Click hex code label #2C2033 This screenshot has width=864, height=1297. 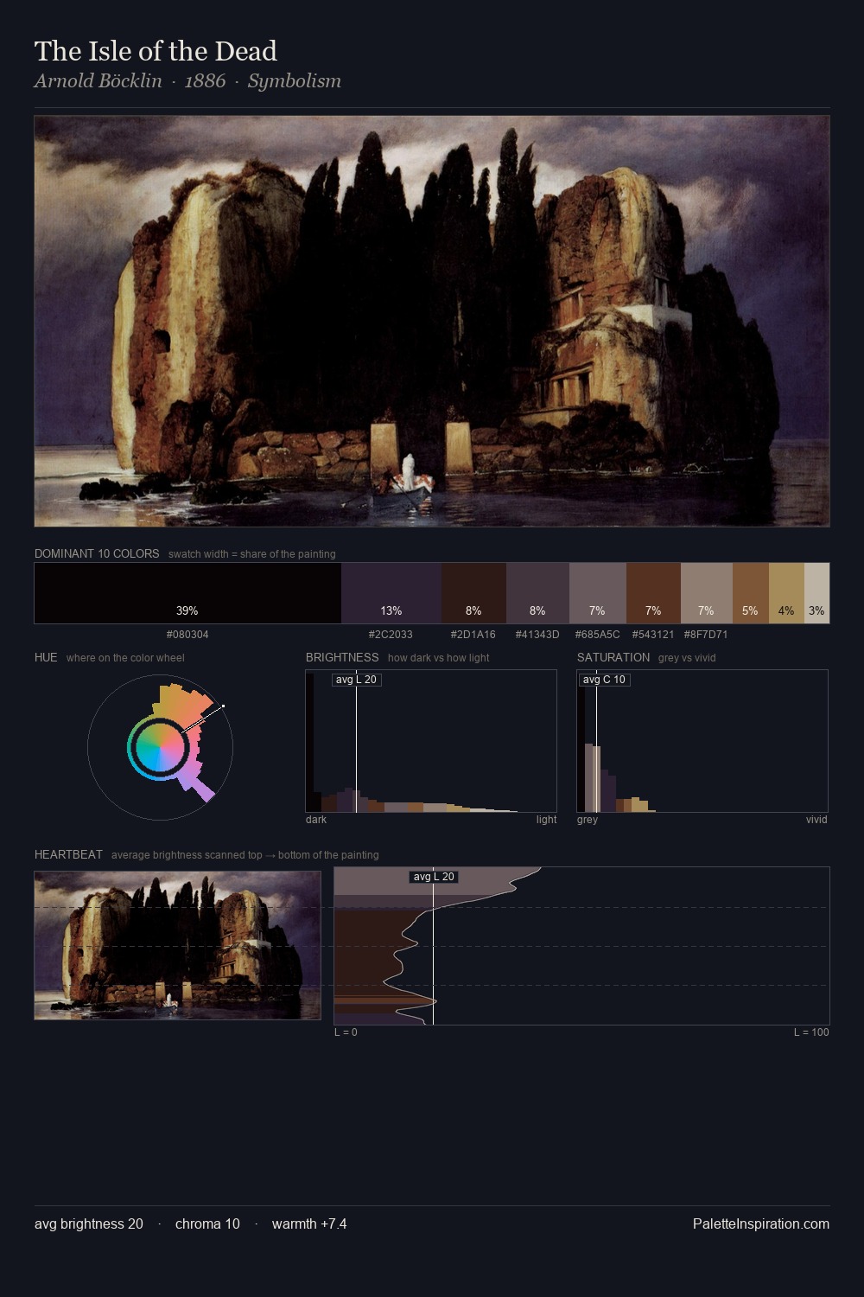[x=391, y=635]
